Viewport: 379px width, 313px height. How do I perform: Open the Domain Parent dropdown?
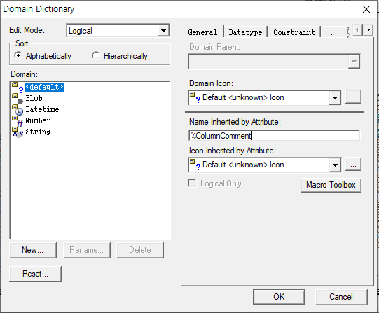354,62
